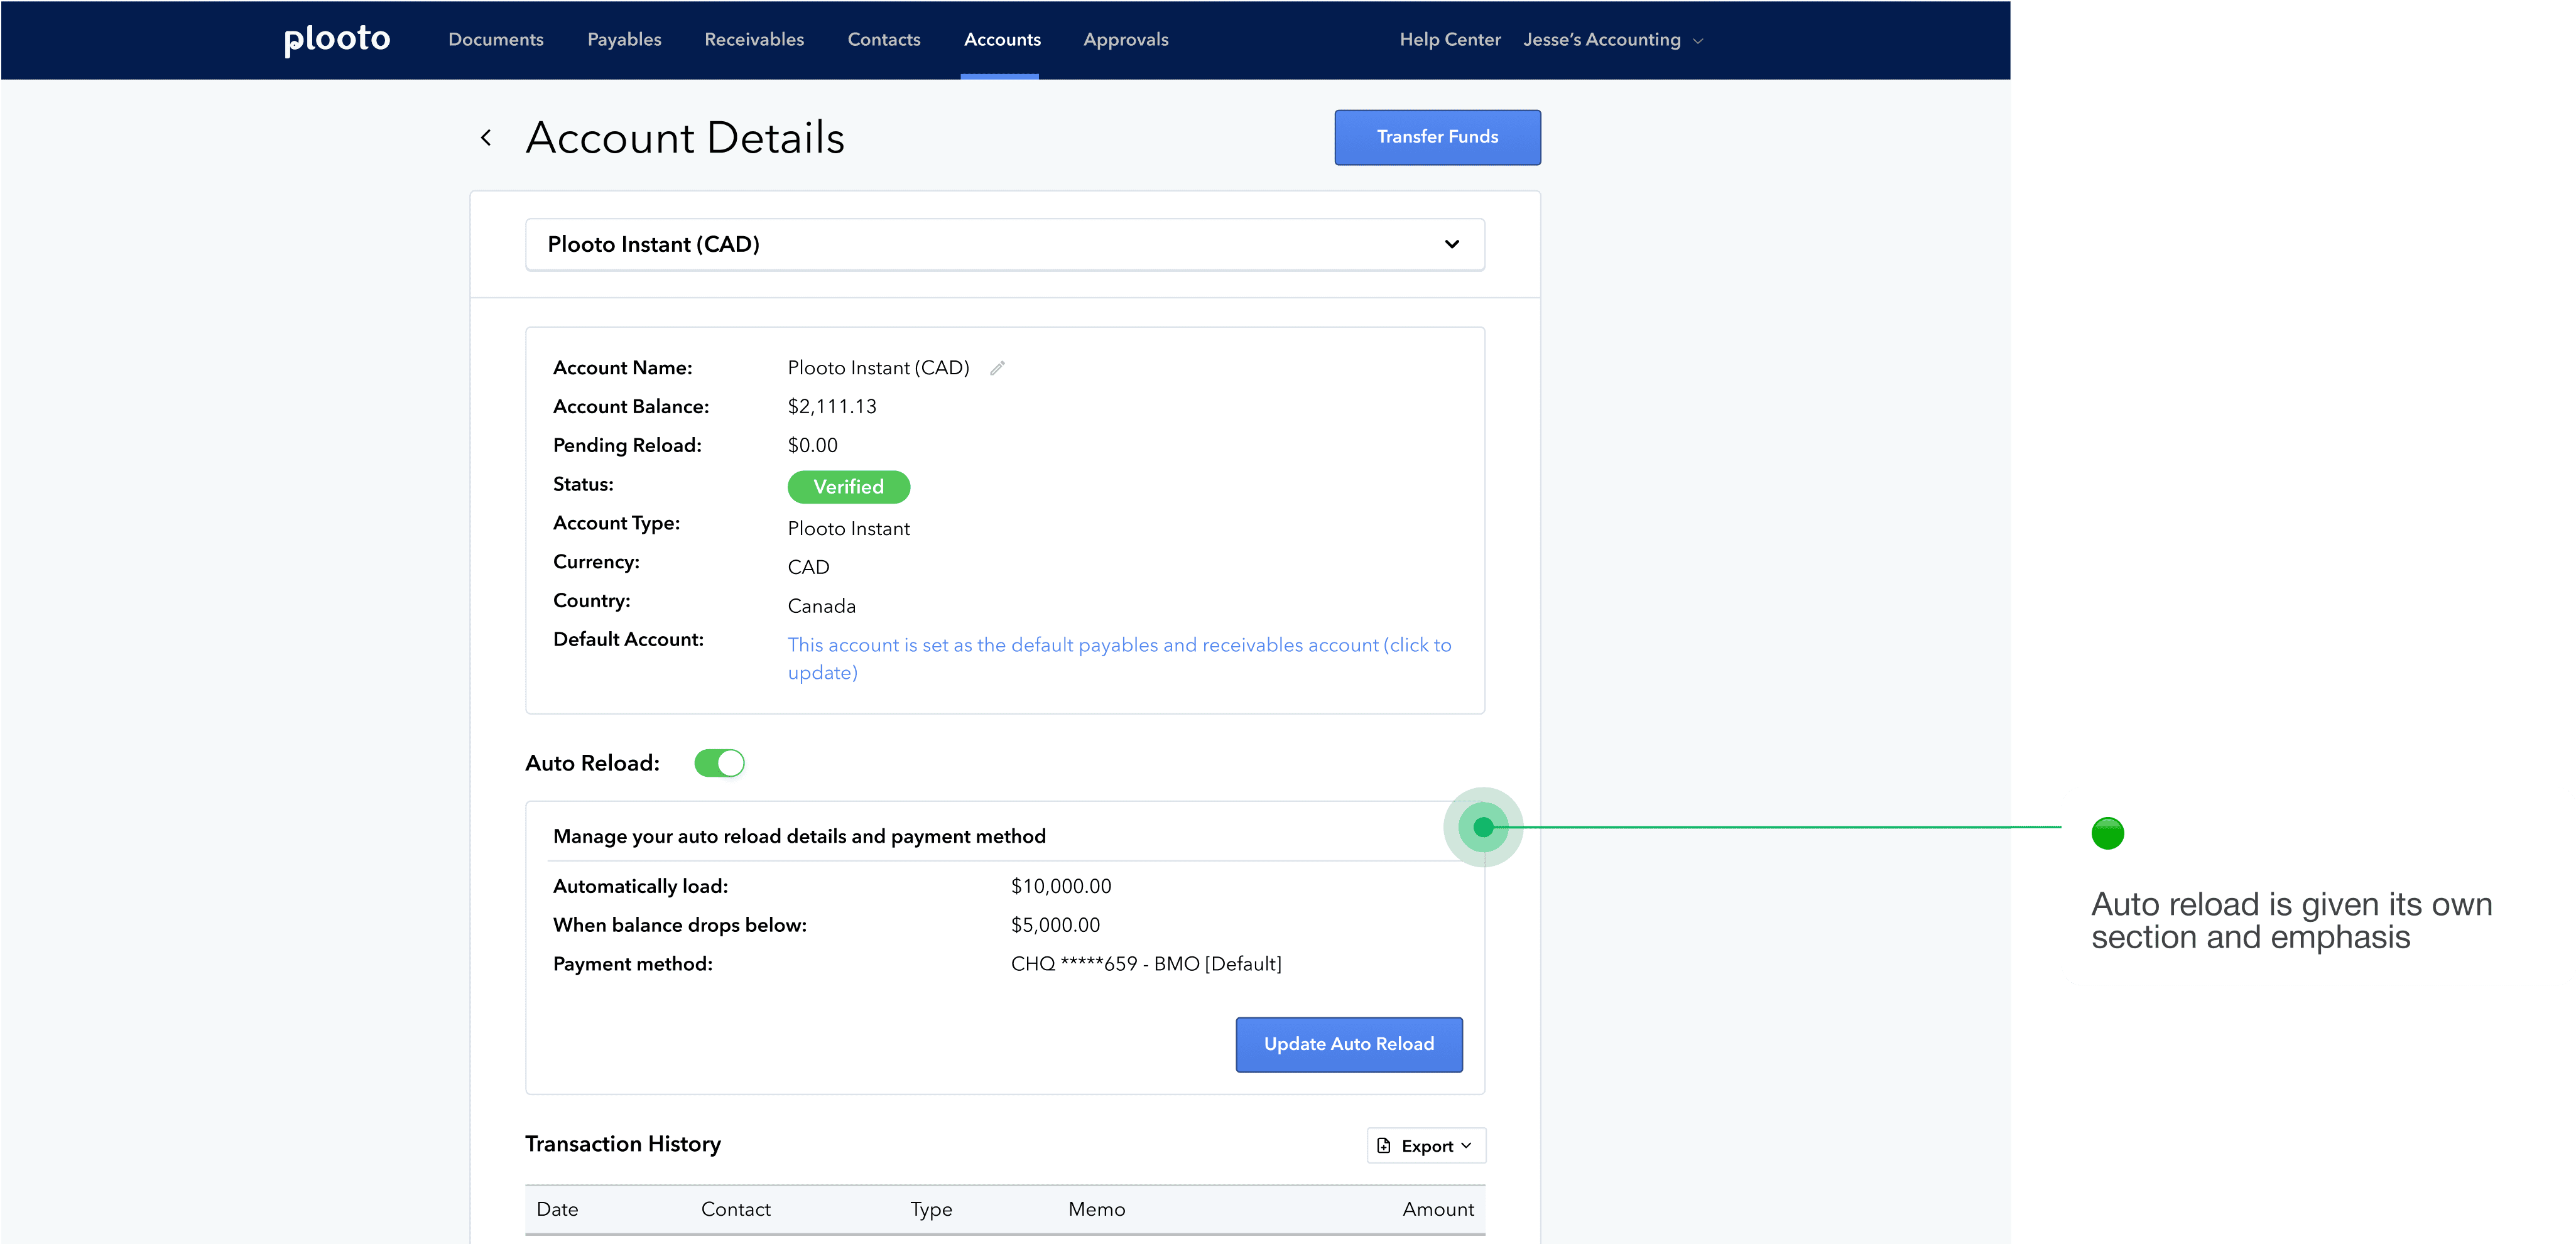The width and height of the screenshot is (2576, 1244).
Task: Click the green dot in the annotation card
Action: tap(2107, 833)
